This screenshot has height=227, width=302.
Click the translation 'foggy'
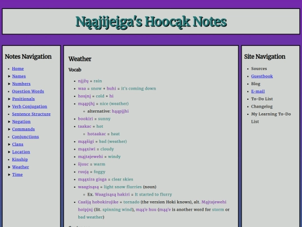click(100, 172)
